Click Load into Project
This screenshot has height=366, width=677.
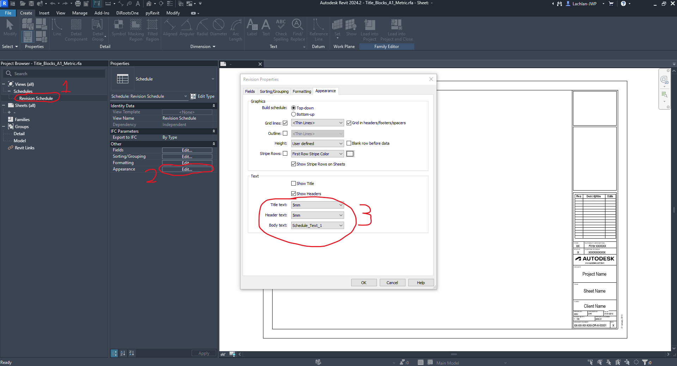pos(369,30)
